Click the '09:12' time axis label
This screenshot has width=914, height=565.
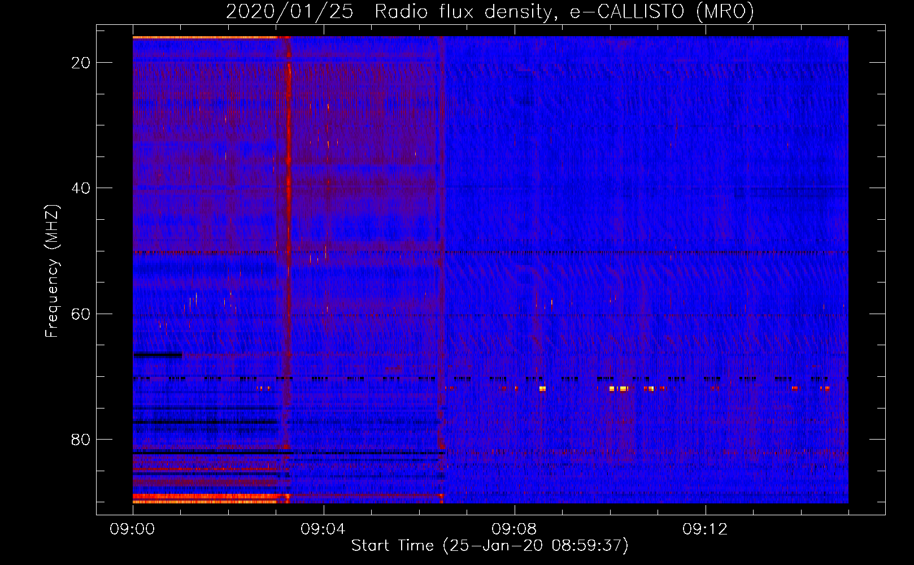tap(705, 529)
